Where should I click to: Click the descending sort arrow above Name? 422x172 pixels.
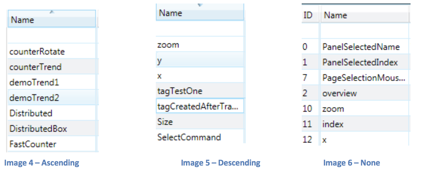click(x=200, y=5)
